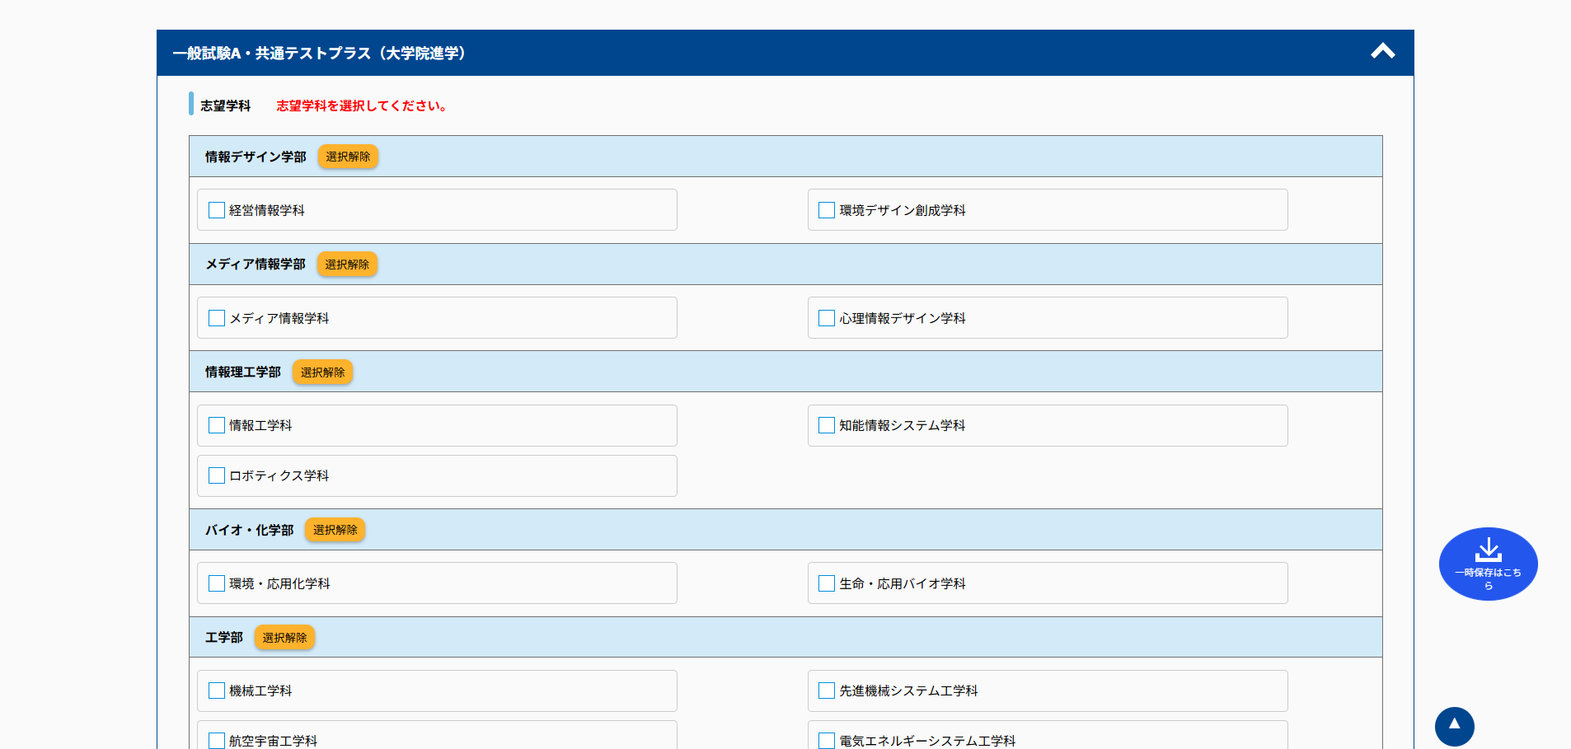Click 選択解除 beside 情報理工学部

[322, 372]
